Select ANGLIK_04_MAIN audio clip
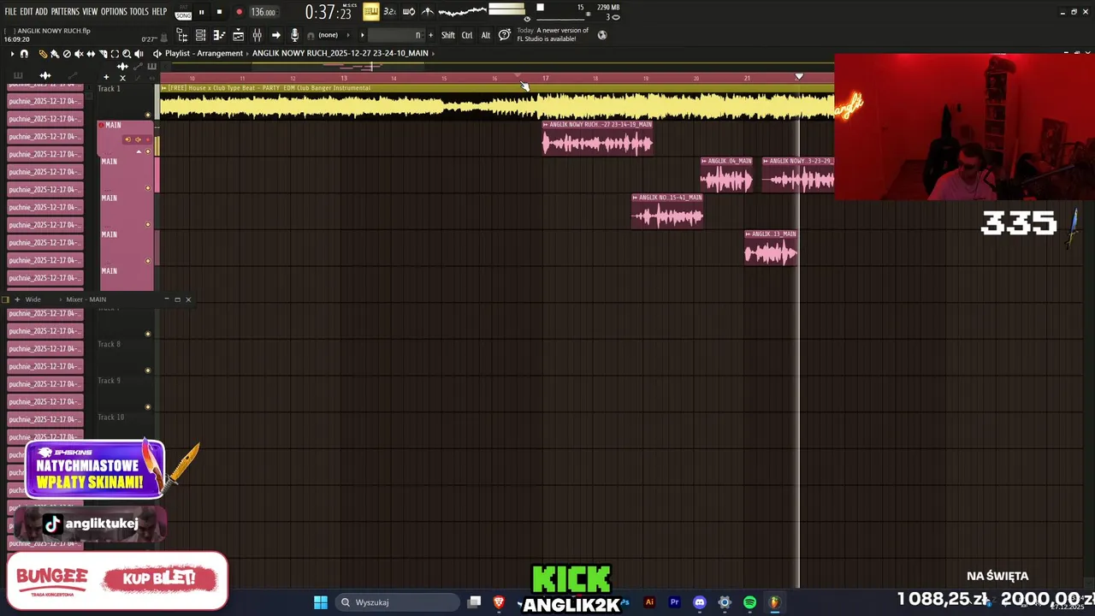This screenshot has width=1095, height=616. coord(727,175)
